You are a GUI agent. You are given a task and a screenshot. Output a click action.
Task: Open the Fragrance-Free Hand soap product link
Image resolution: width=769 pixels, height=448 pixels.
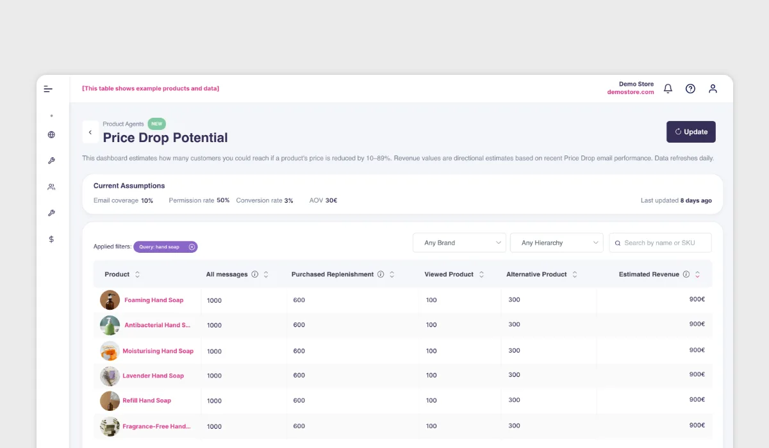tap(156, 426)
